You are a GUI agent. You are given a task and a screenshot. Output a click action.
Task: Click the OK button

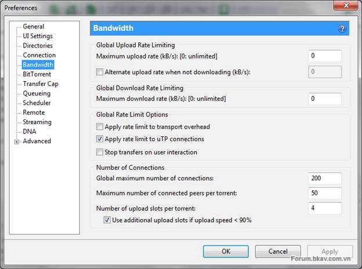226,252
